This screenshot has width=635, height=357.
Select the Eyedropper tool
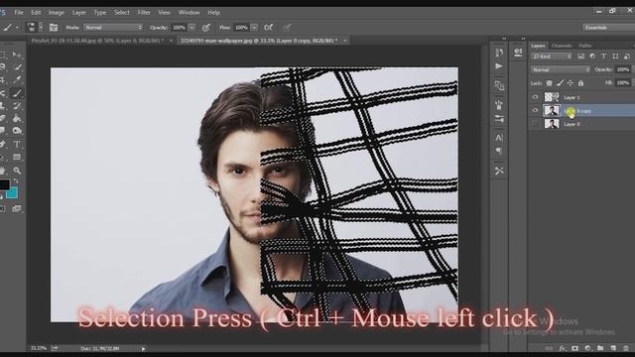(x=17, y=79)
